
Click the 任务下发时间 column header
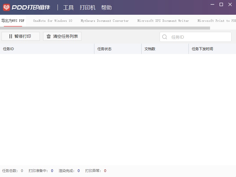click(212, 49)
